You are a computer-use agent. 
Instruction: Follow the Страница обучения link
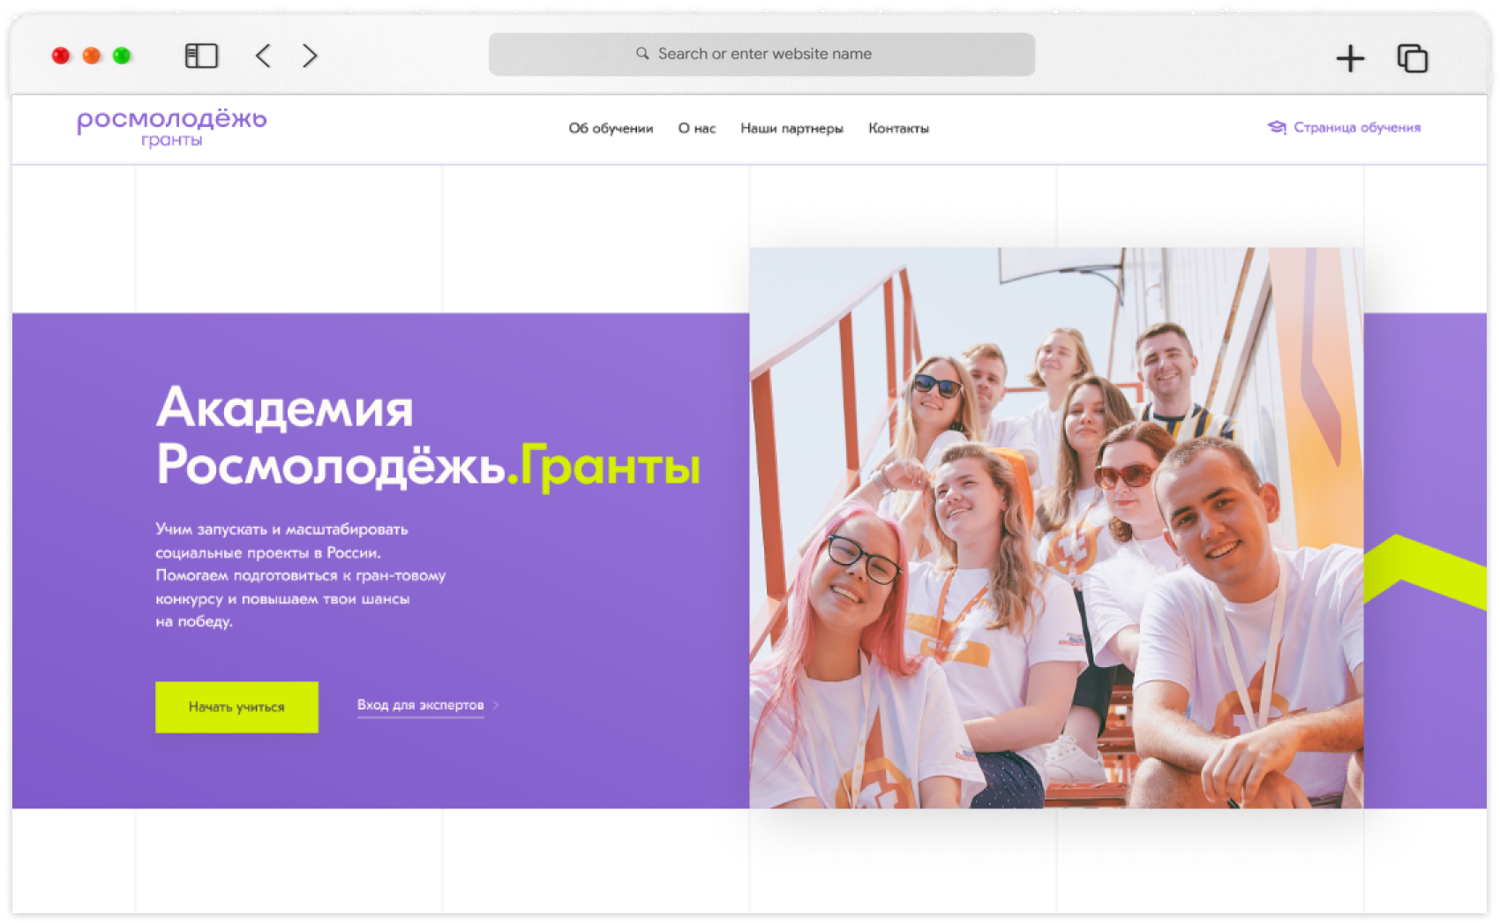(1358, 127)
